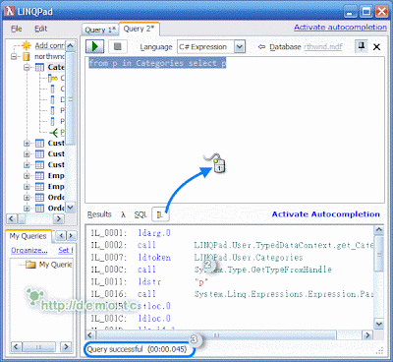Image resolution: width=393 pixels, height=362 pixels.
Task: Select the key column icon under Categories
Action: (x=52, y=78)
